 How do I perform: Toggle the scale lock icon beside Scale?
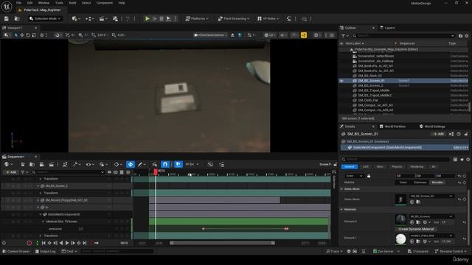pos(369,176)
